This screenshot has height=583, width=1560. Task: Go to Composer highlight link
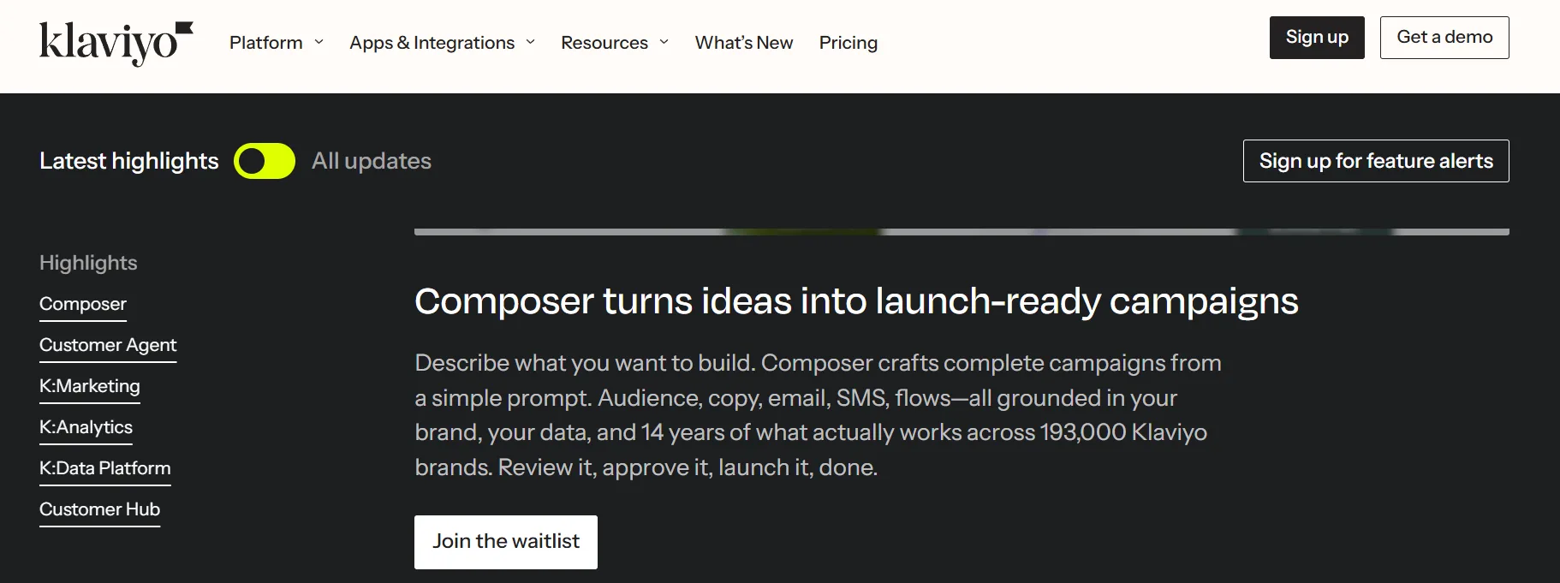coord(83,304)
